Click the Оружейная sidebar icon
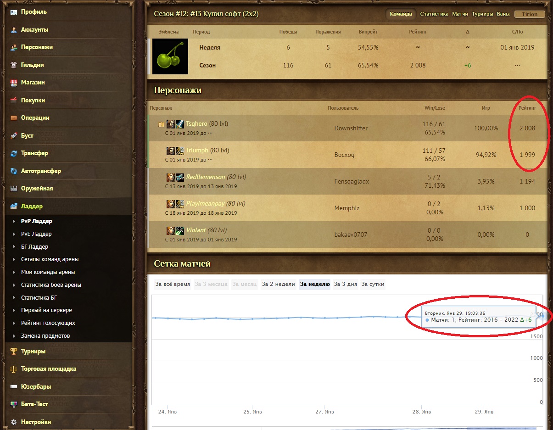553x430 pixels. [14, 189]
